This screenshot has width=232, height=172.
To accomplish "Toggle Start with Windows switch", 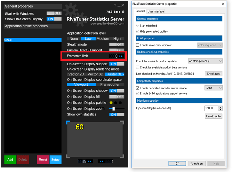I will coord(54,13).
